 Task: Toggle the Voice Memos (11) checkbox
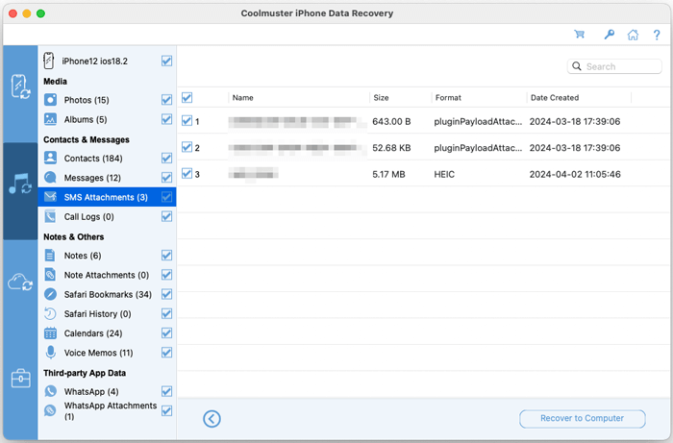click(167, 353)
